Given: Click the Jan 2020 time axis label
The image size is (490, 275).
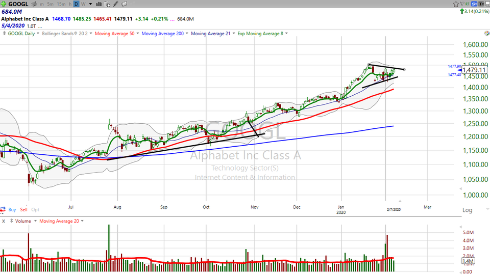Looking at the screenshot, I should [x=341, y=209].
